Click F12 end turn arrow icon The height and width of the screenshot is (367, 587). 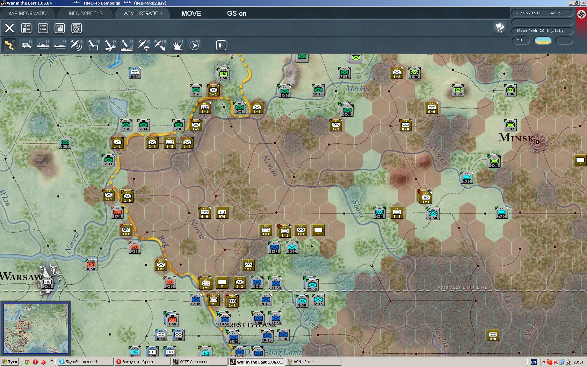click(x=194, y=45)
